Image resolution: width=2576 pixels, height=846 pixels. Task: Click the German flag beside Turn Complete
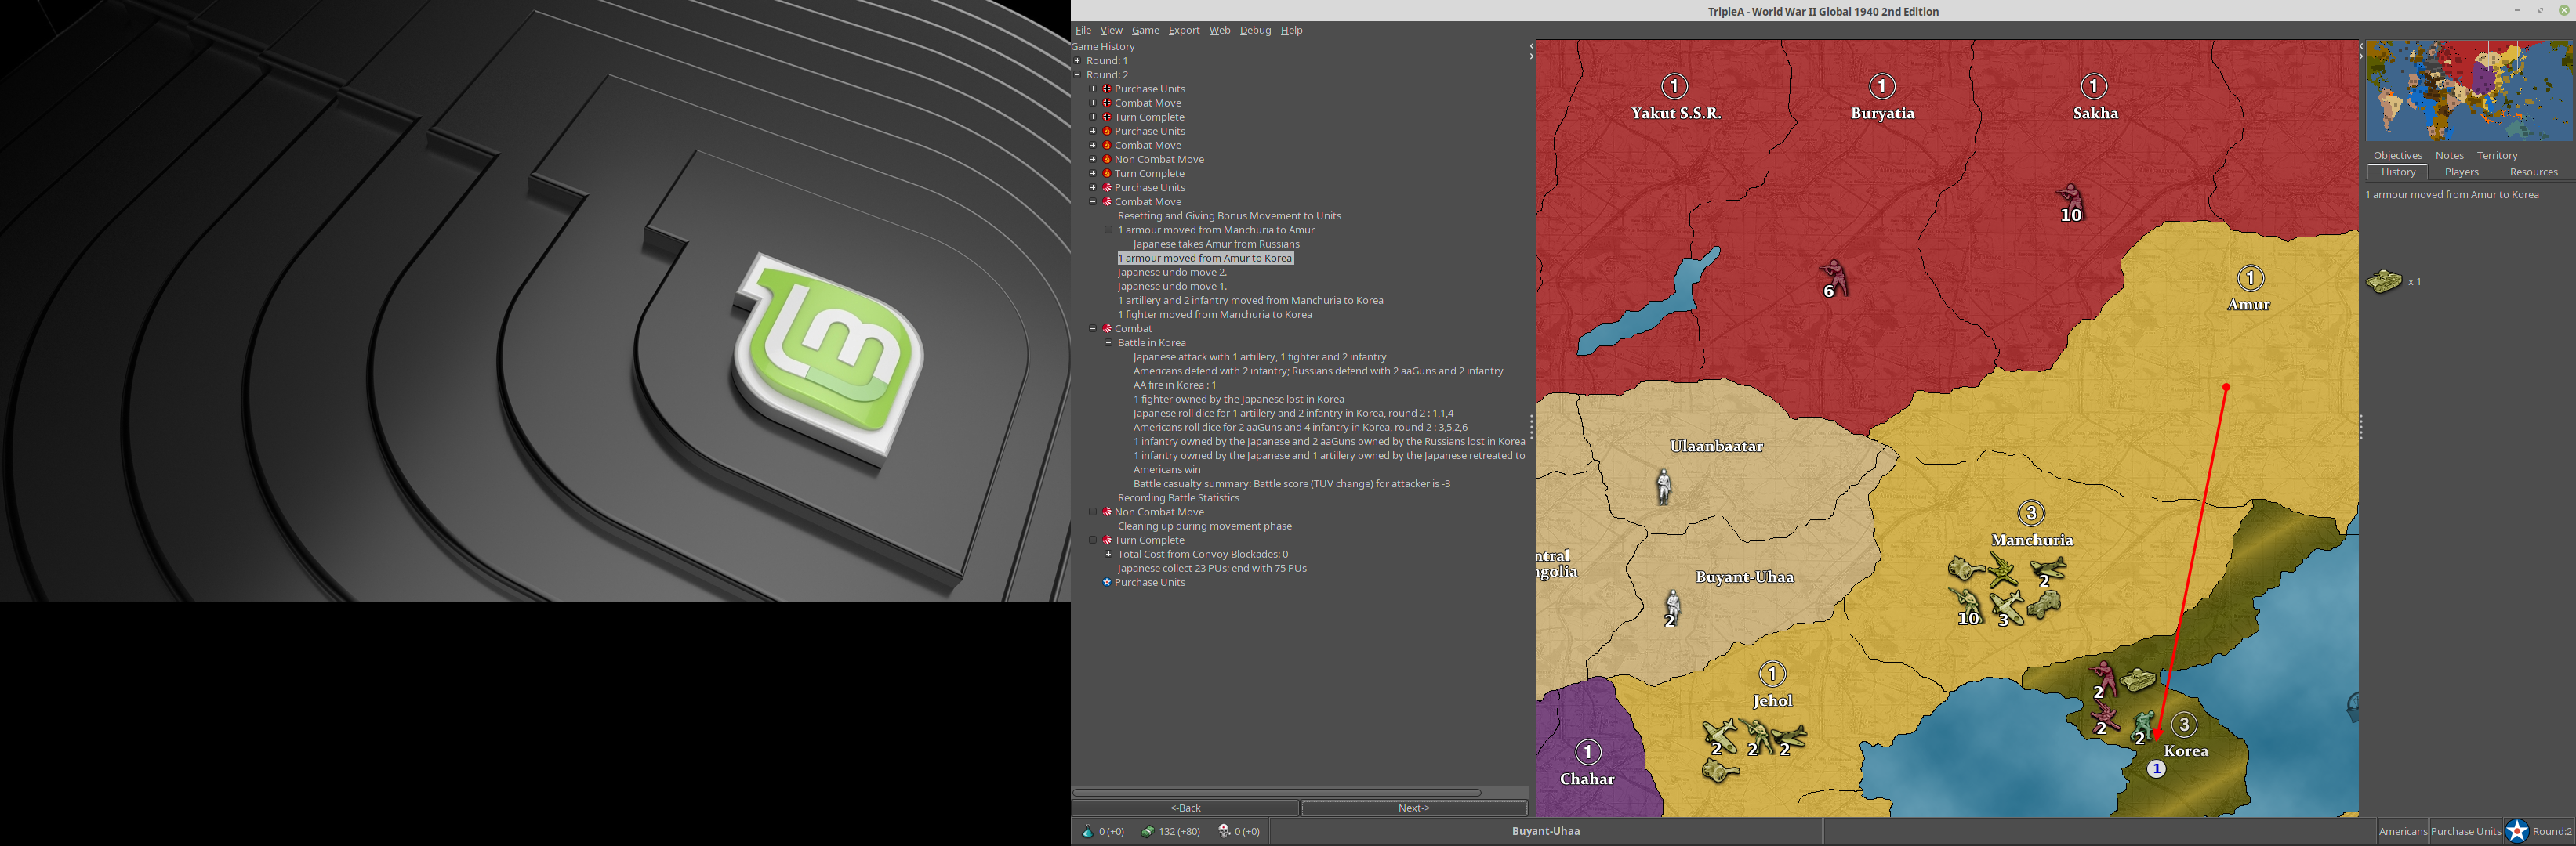pyautogui.click(x=1107, y=117)
